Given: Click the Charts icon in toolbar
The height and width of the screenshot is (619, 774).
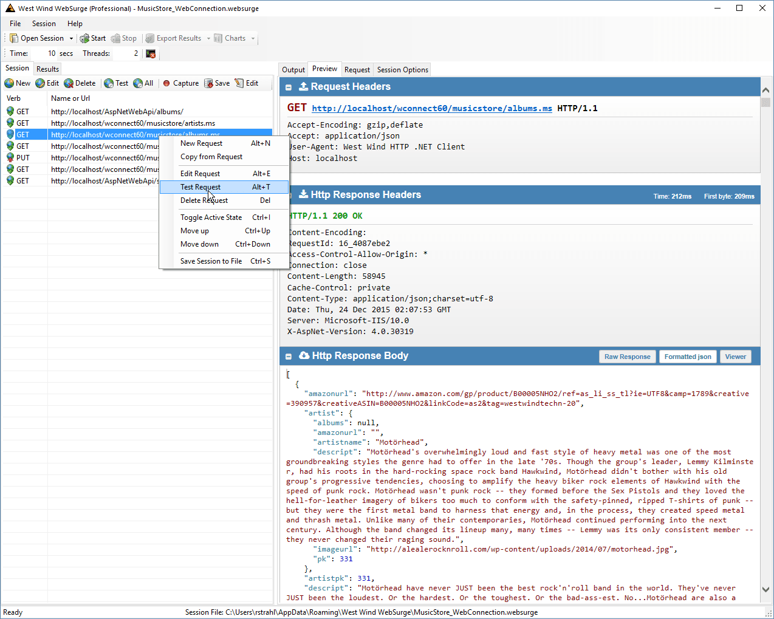Looking at the screenshot, I should click(x=218, y=38).
